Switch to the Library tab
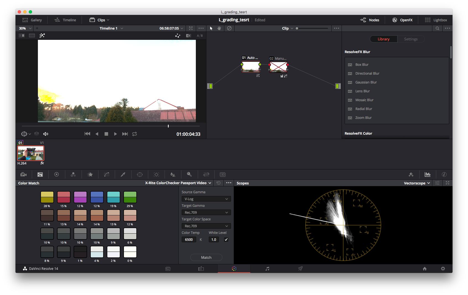 [384, 39]
